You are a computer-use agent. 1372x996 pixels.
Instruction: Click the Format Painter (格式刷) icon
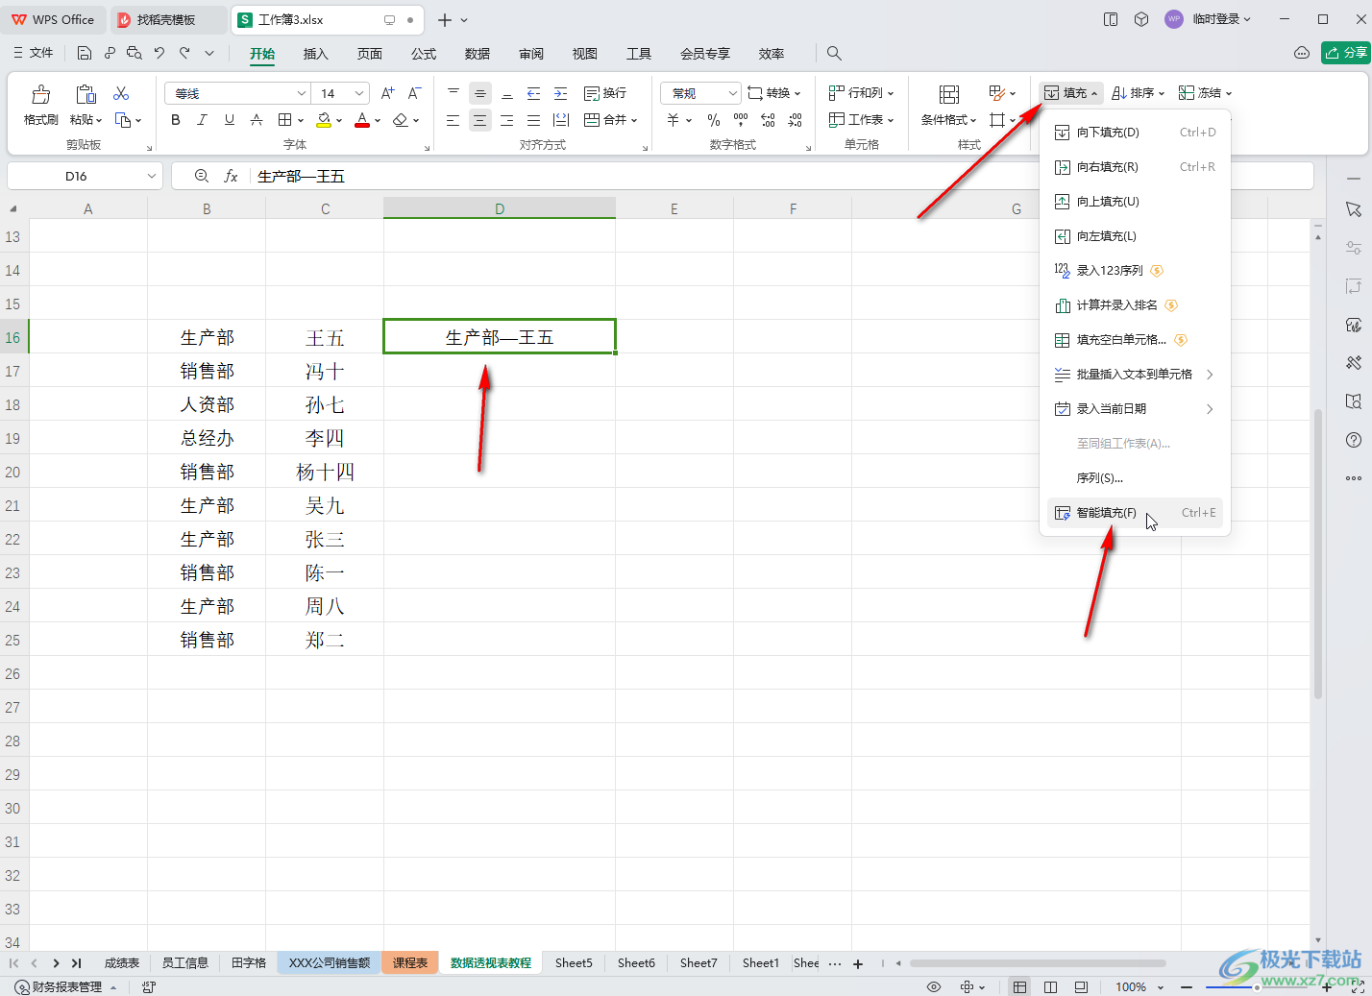(x=40, y=94)
